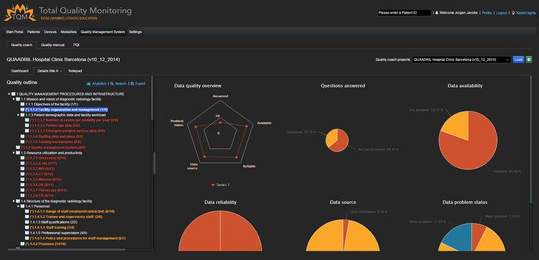Image resolution: width=539 pixels, height=260 pixels.
Task: Click in the Patient ID input field
Action: tap(404, 13)
